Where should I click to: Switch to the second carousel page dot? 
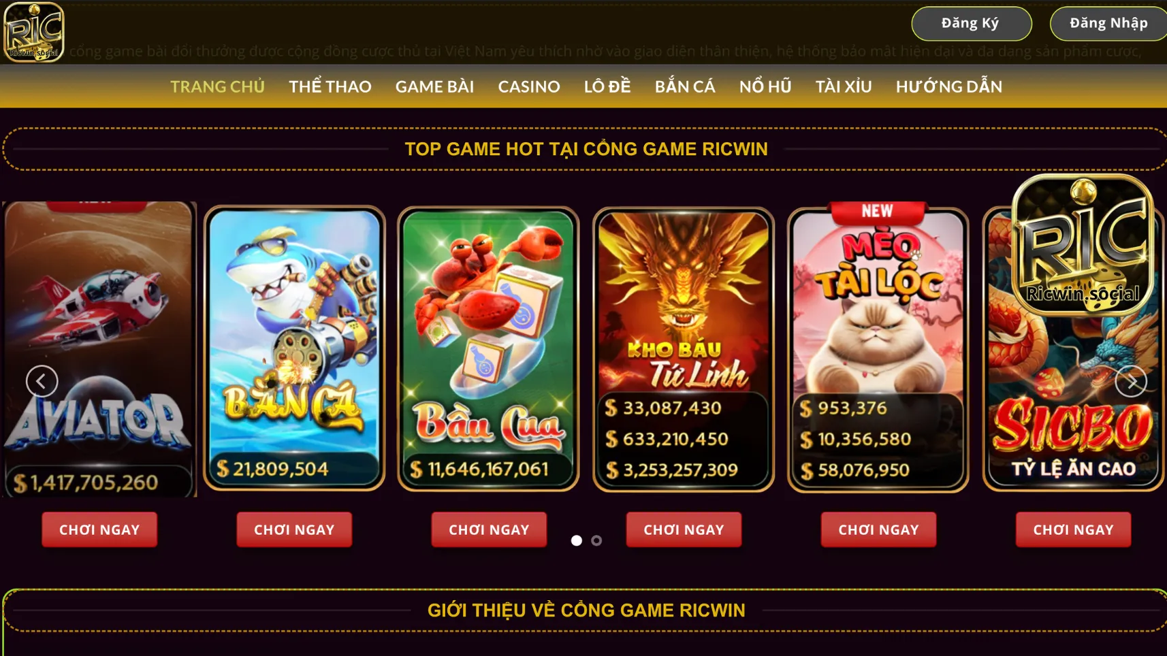(x=596, y=540)
